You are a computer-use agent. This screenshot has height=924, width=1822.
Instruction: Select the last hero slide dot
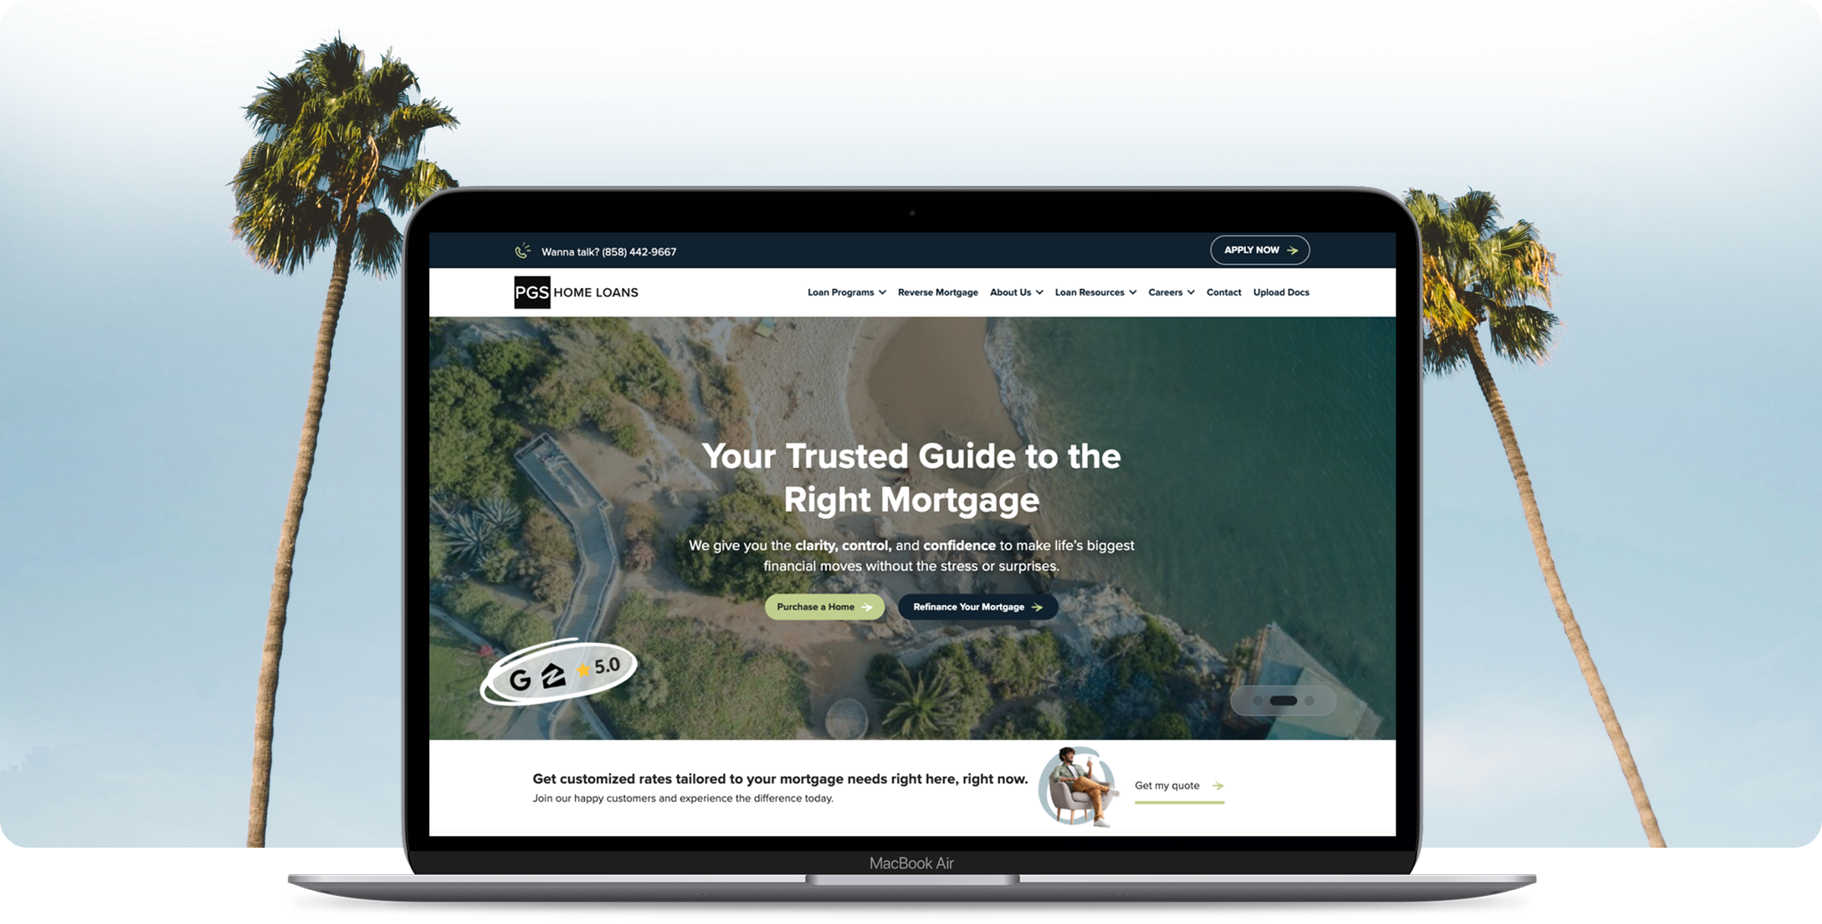pyautogui.click(x=1309, y=701)
